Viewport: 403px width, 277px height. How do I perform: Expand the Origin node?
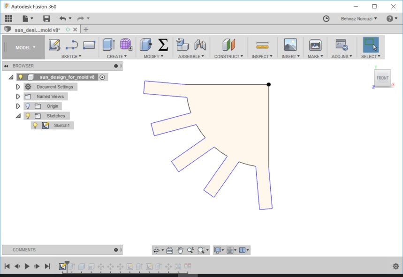(18, 106)
